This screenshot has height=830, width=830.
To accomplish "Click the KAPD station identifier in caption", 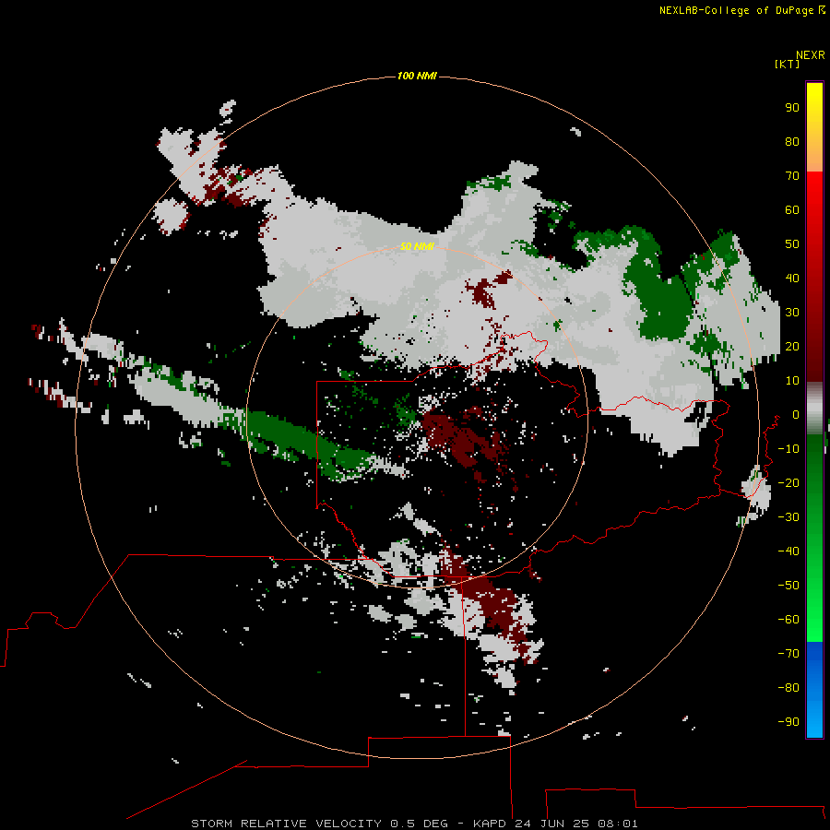I will pyautogui.click(x=492, y=824).
